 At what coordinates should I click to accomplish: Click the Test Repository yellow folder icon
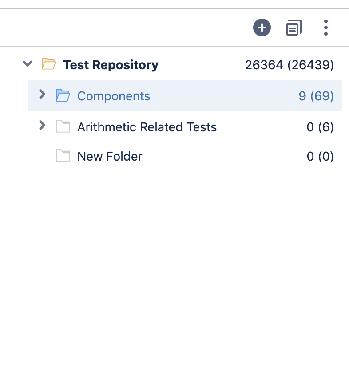(48, 64)
